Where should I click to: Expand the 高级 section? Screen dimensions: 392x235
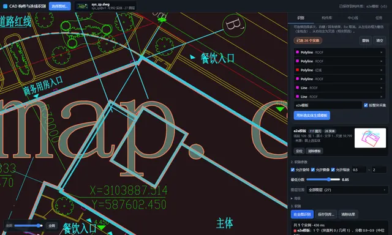click(x=295, y=198)
